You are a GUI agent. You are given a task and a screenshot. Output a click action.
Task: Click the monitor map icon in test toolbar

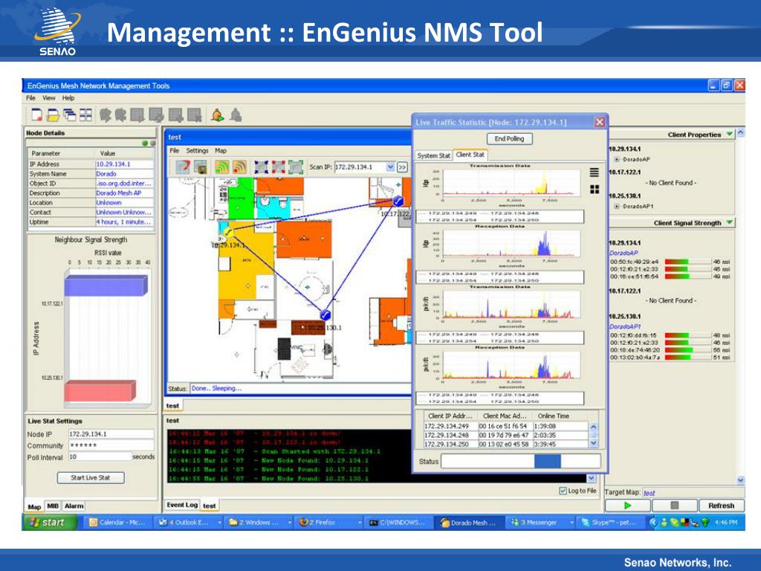pyautogui.click(x=201, y=167)
